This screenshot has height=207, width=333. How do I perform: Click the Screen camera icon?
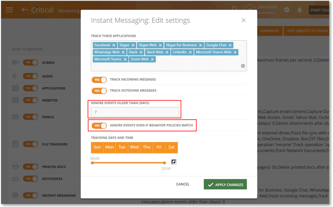coord(15,62)
